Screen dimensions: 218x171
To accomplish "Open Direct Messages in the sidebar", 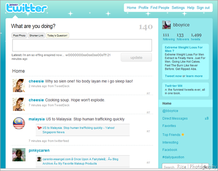I will [x=175, y=118].
